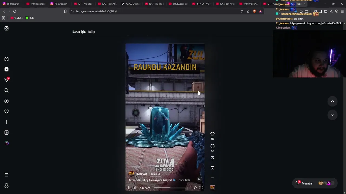Go to previous reel with up chevron
The image size is (346, 194).
click(332, 102)
